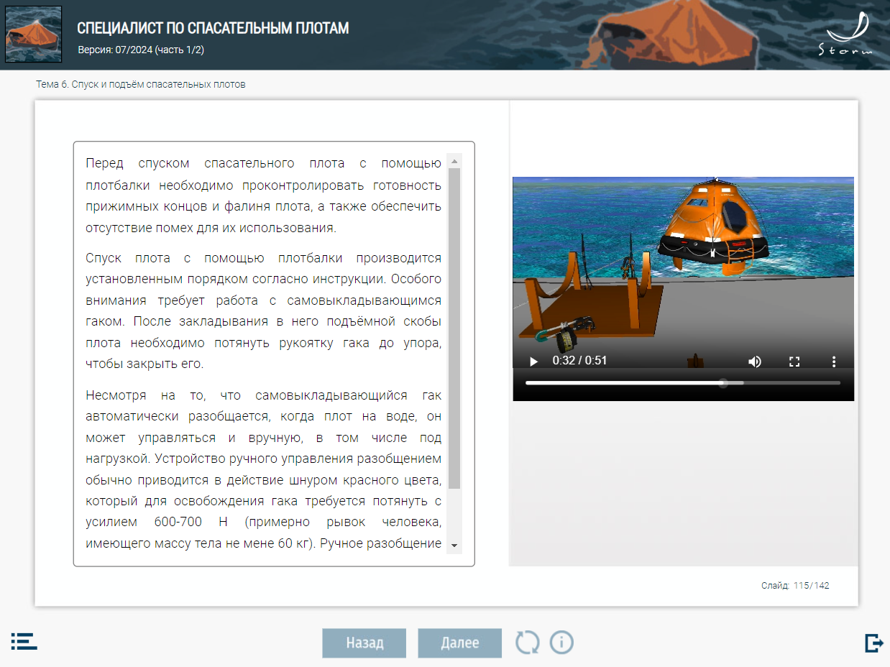890x667 pixels.
Task: Click the paragraph starting Перед спуском
Action: pos(263,196)
